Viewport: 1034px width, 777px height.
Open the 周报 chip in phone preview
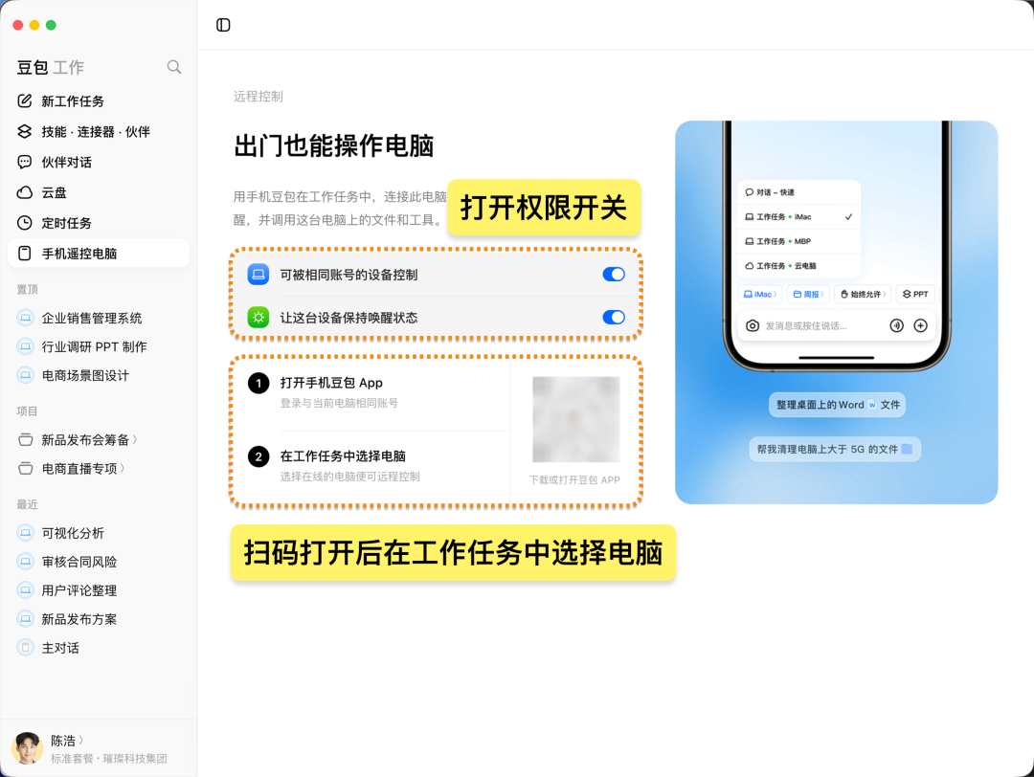point(808,294)
